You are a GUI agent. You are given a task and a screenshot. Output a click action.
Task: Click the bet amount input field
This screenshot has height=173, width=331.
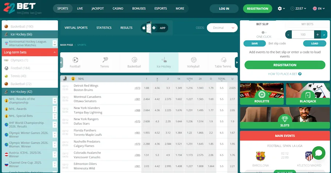click(303, 35)
